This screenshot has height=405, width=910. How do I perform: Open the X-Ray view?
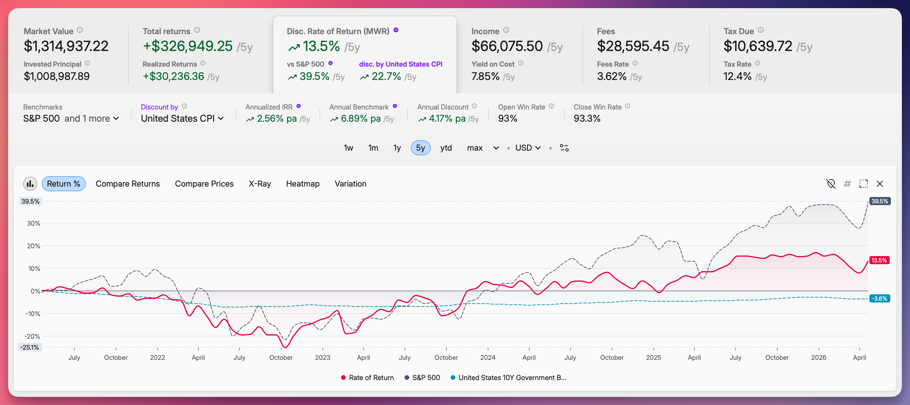pyautogui.click(x=260, y=183)
